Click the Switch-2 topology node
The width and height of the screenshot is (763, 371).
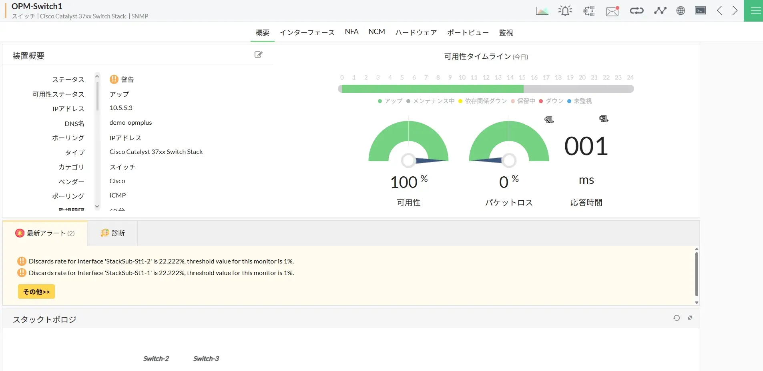point(156,359)
